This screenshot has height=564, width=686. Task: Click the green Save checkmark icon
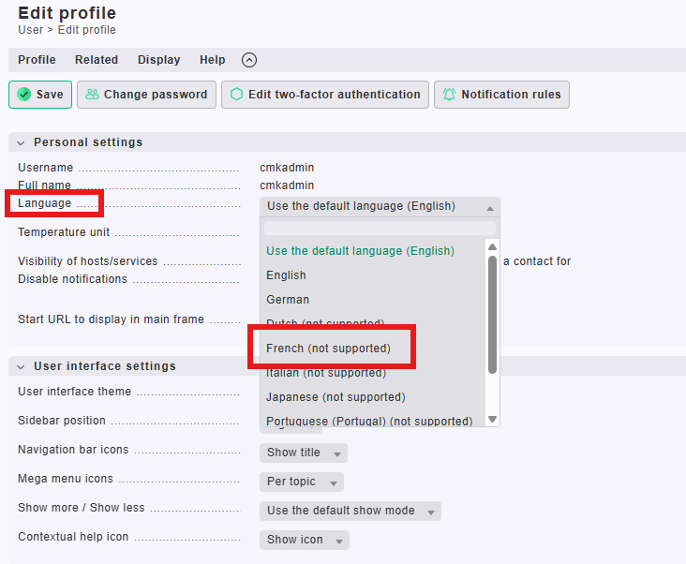point(24,95)
